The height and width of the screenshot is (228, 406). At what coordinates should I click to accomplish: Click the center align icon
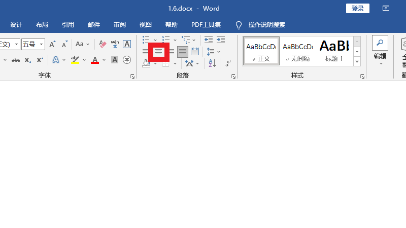point(159,52)
